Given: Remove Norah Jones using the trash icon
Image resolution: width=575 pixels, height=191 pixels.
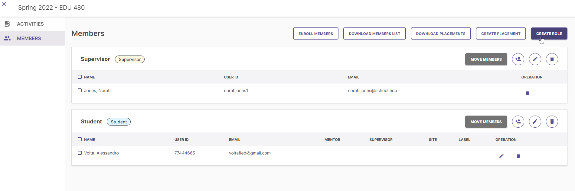Looking at the screenshot, I should [527, 93].
